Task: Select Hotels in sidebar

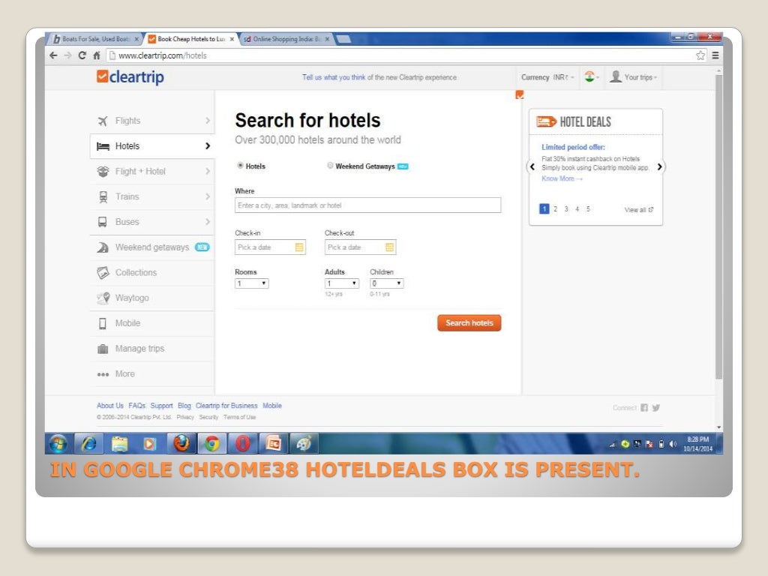Action: coord(152,146)
